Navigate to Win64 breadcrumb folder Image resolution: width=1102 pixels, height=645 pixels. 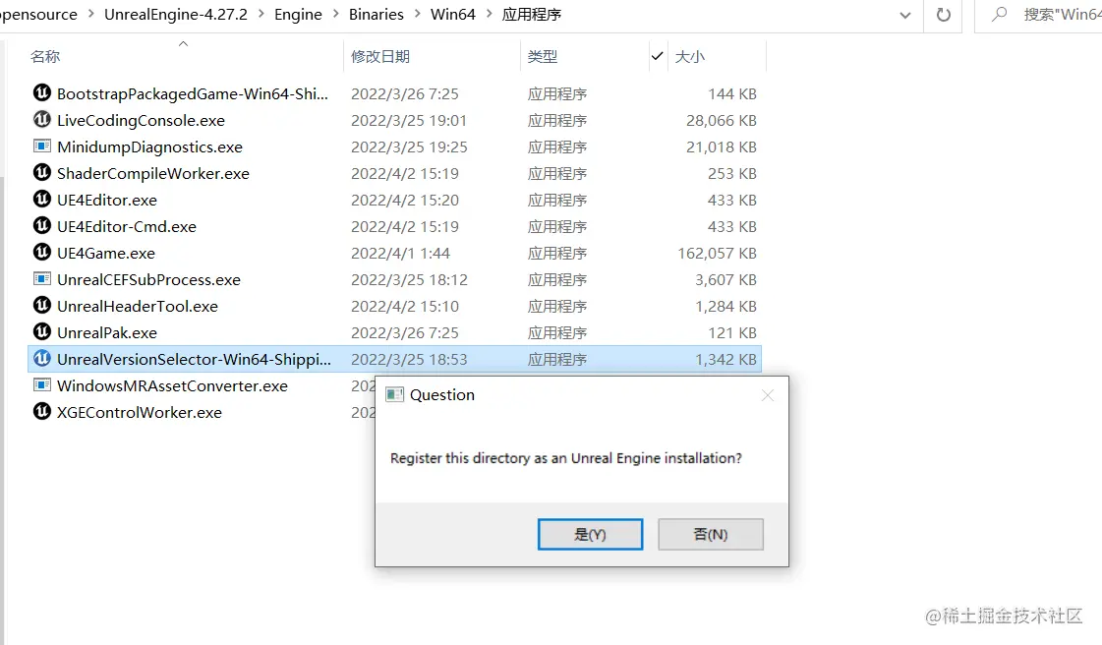click(x=452, y=14)
